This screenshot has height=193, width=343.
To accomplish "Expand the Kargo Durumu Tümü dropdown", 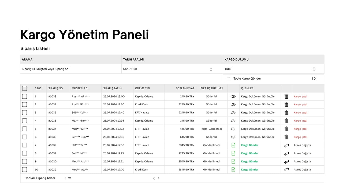I will click(x=274, y=69).
